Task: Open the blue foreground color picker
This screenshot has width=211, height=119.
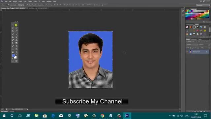Action: [13, 55]
